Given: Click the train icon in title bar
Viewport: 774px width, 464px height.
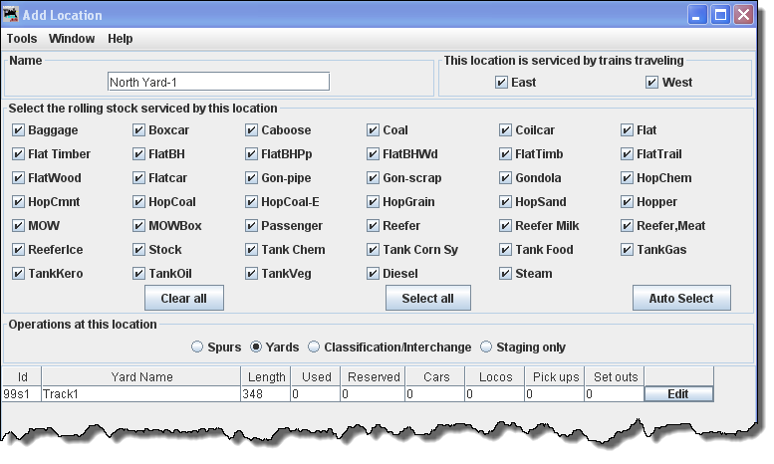Looking at the screenshot, I should (12, 15).
